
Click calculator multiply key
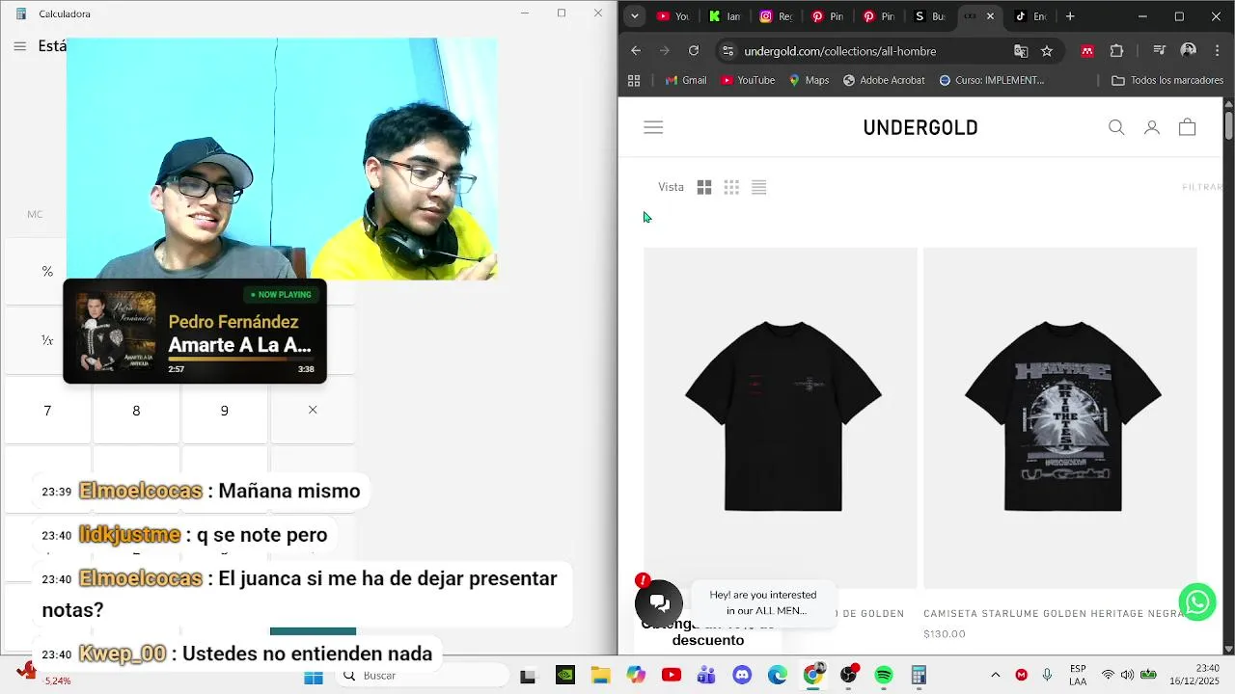313,411
